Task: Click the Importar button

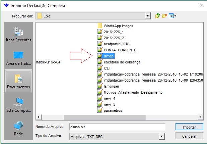Action: coord(189,127)
